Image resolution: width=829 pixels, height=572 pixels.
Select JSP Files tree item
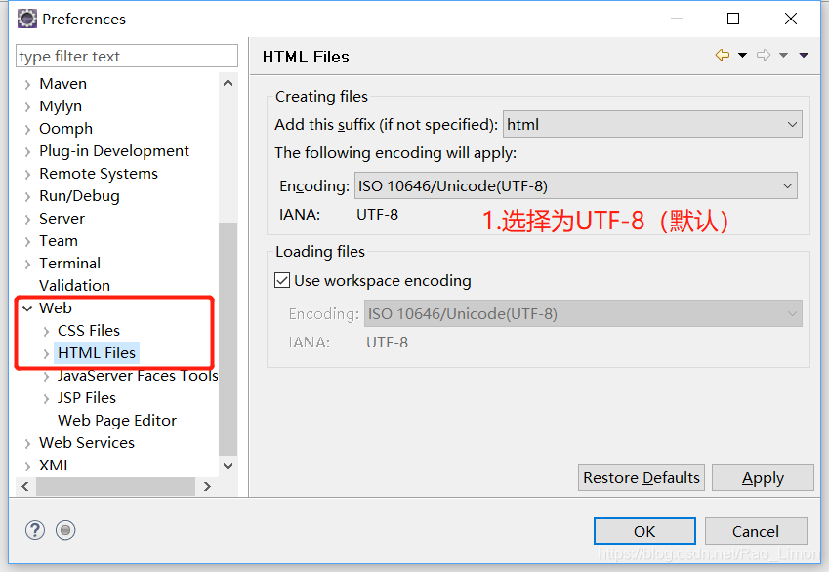pyautogui.click(x=87, y=397)
